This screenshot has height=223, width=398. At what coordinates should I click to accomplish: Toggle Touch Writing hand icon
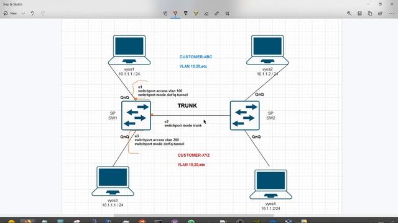pos(165,14)
